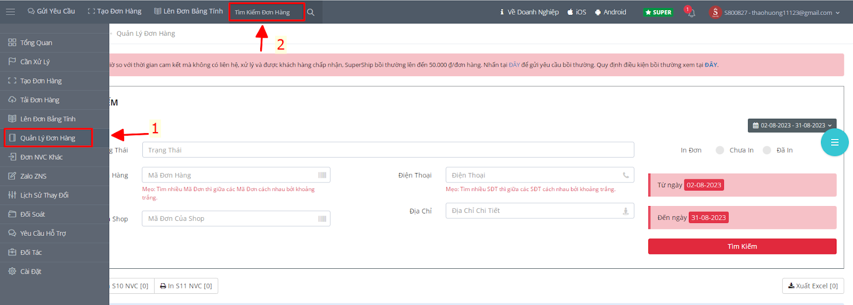853x305 pixels.
Task: Open Tạo Đơn Hàng in the sidebar
Action: pyautogui.click(x=54, y=81)
